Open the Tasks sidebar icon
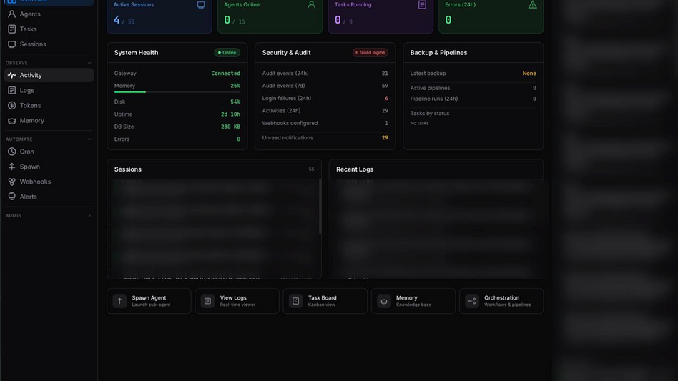Screen dimensions: 678x381 click(11, 29)
